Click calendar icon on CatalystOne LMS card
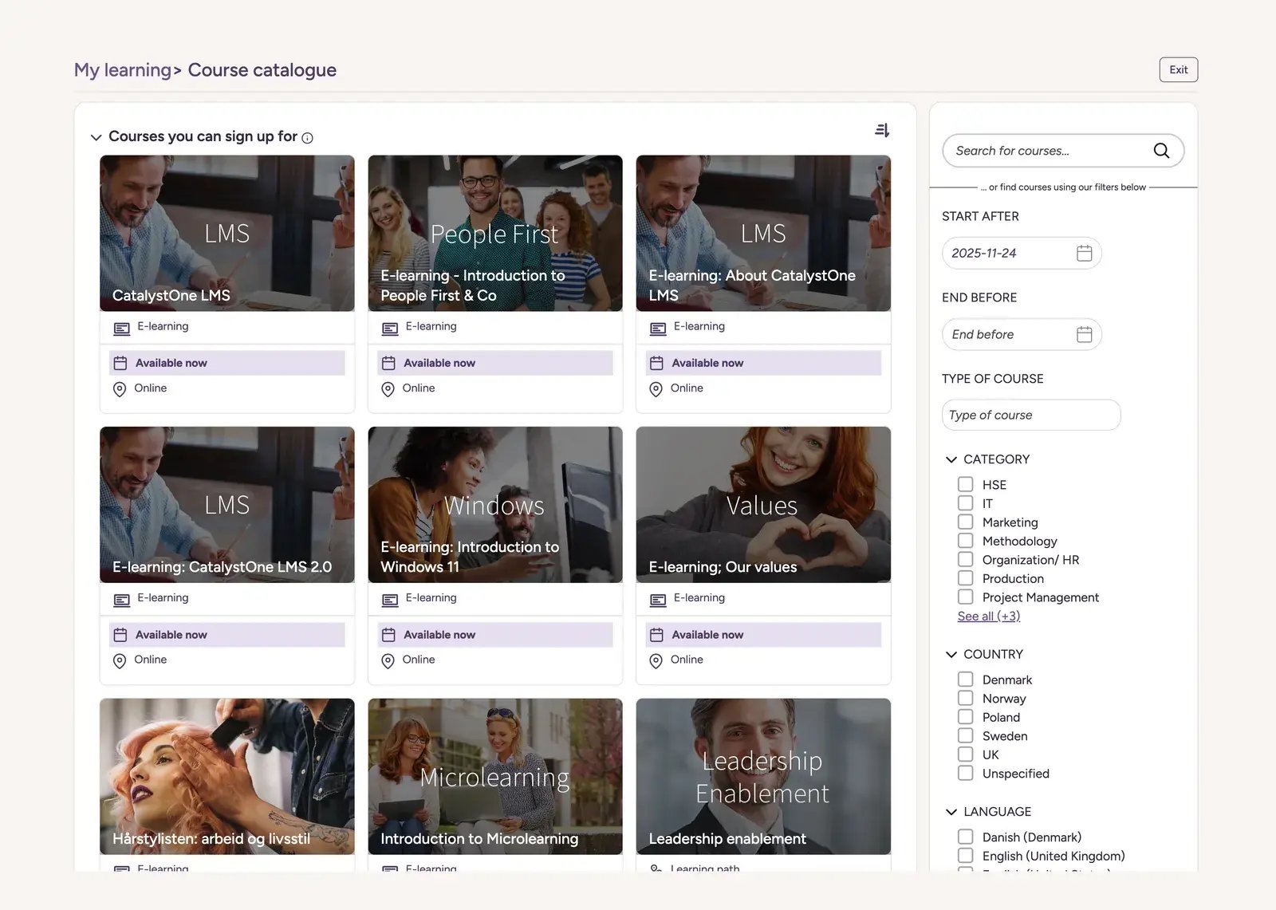Viewport: 1276px width, 910px height. 120,363
